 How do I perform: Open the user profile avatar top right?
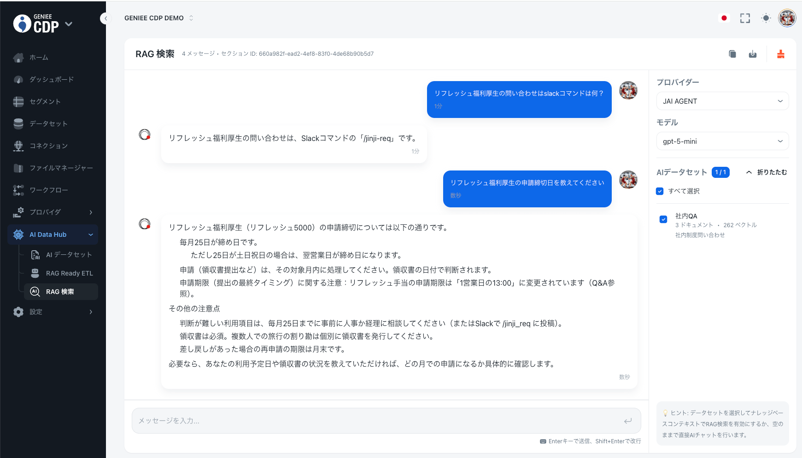787,18
